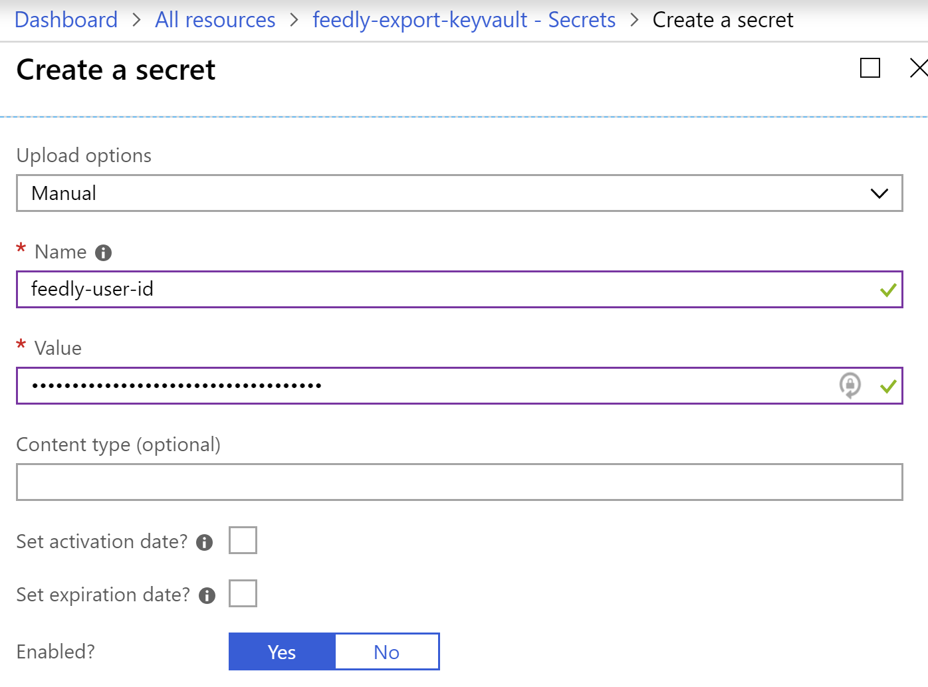Open All resources from the breadcrumb
The height and width of the screenshot is (687, 928).
214,20
